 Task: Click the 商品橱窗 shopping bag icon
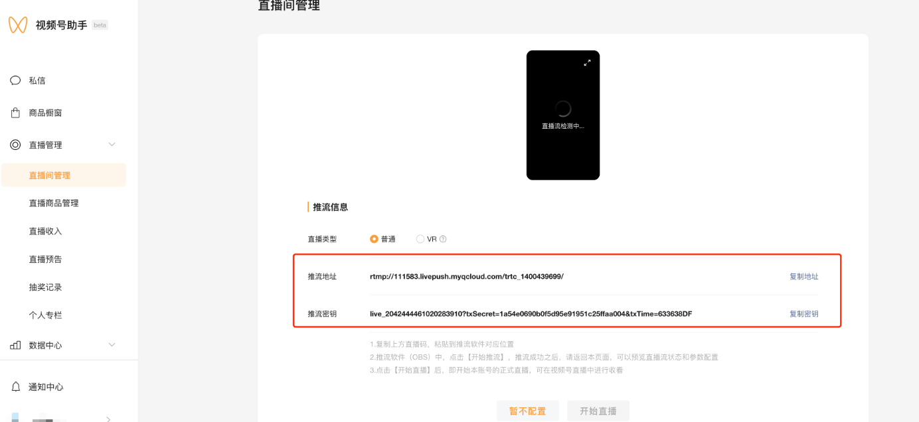(x=15, y=113)
